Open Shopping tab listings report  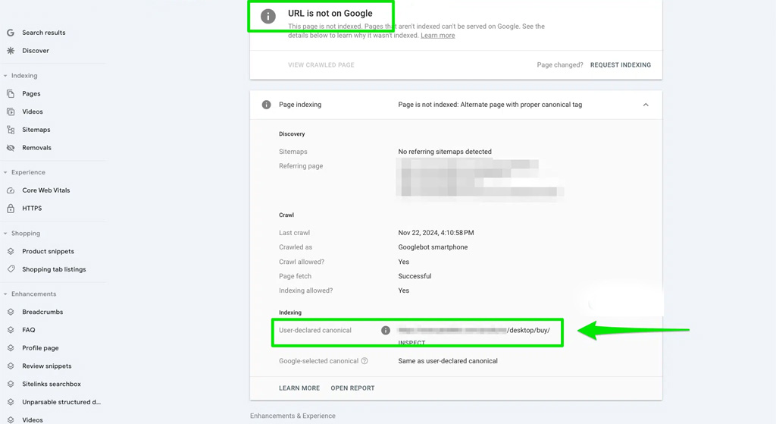54,269
